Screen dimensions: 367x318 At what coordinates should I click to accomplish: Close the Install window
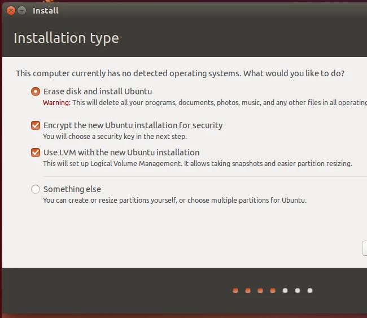tap(10, 11)
